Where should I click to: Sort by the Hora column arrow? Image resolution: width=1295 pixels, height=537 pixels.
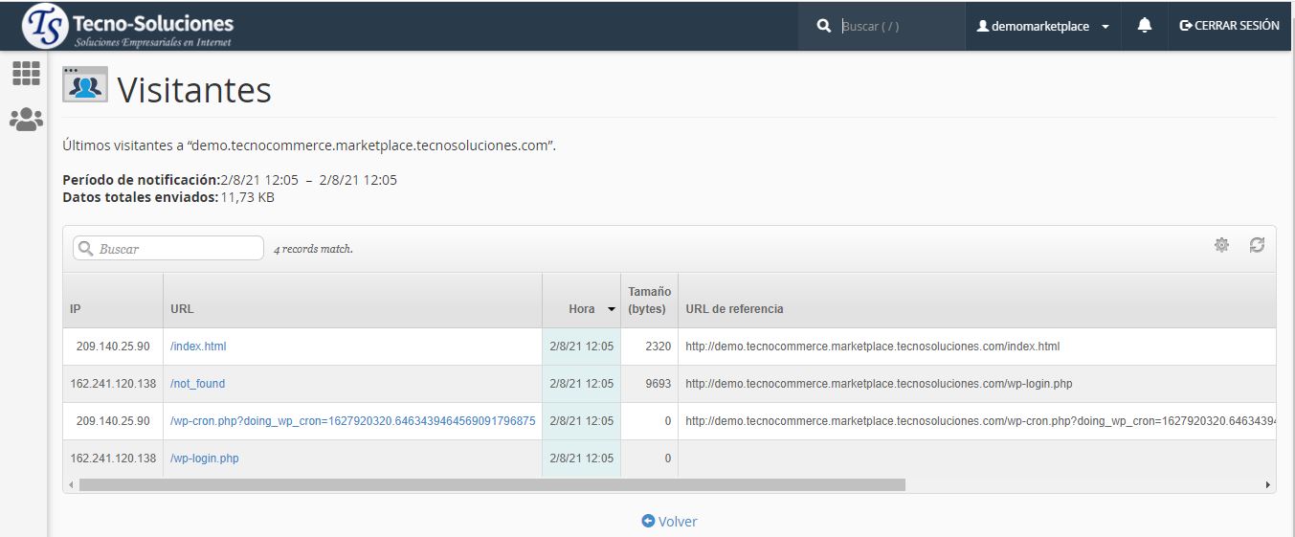[x=612, y=309]
